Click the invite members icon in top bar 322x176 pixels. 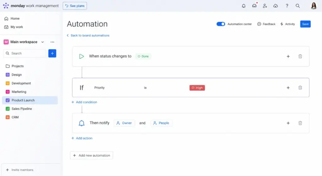pyautogui.click(x=265, y=6)
